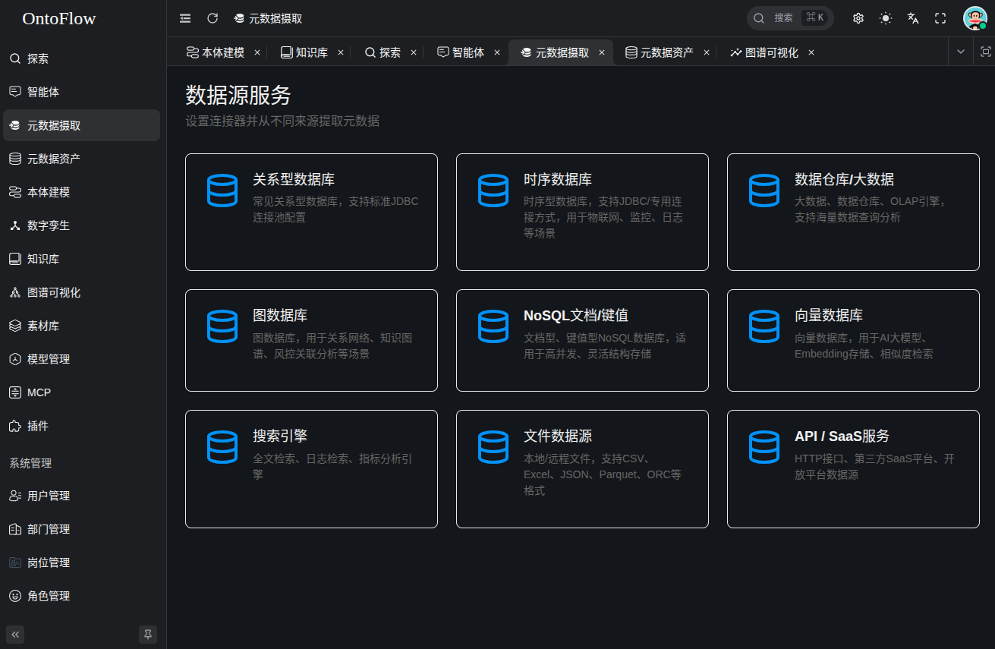Viewport: 995px width, 649px height.
Task: Open the user avatar menu
Action: coord(975,18)
